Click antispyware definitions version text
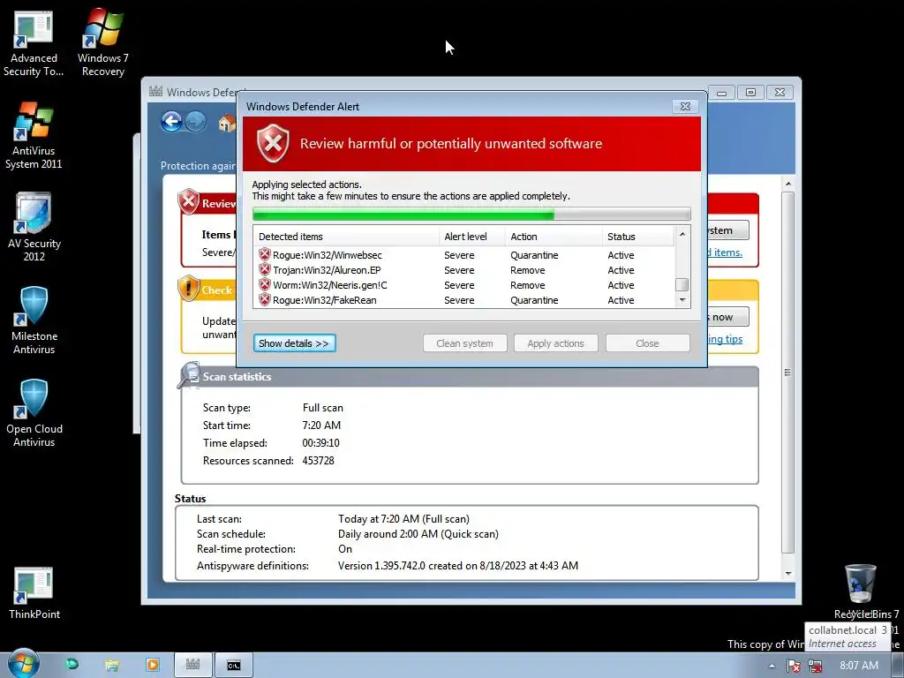 point(458,566)
